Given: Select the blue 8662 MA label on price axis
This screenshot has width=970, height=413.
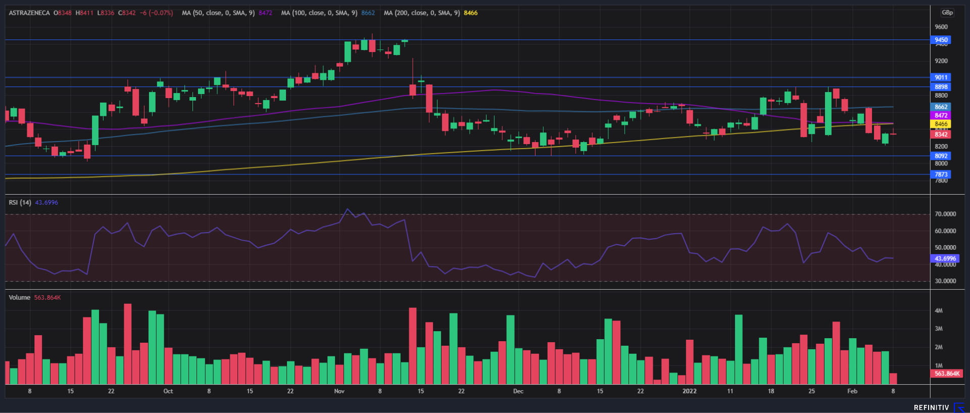Looking at the screenshot, I should click(941, 107).
